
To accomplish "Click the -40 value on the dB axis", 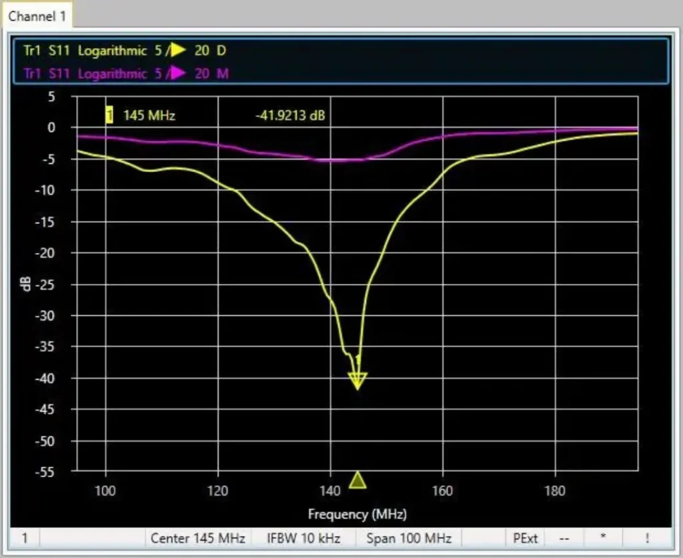I will (45, 378).
